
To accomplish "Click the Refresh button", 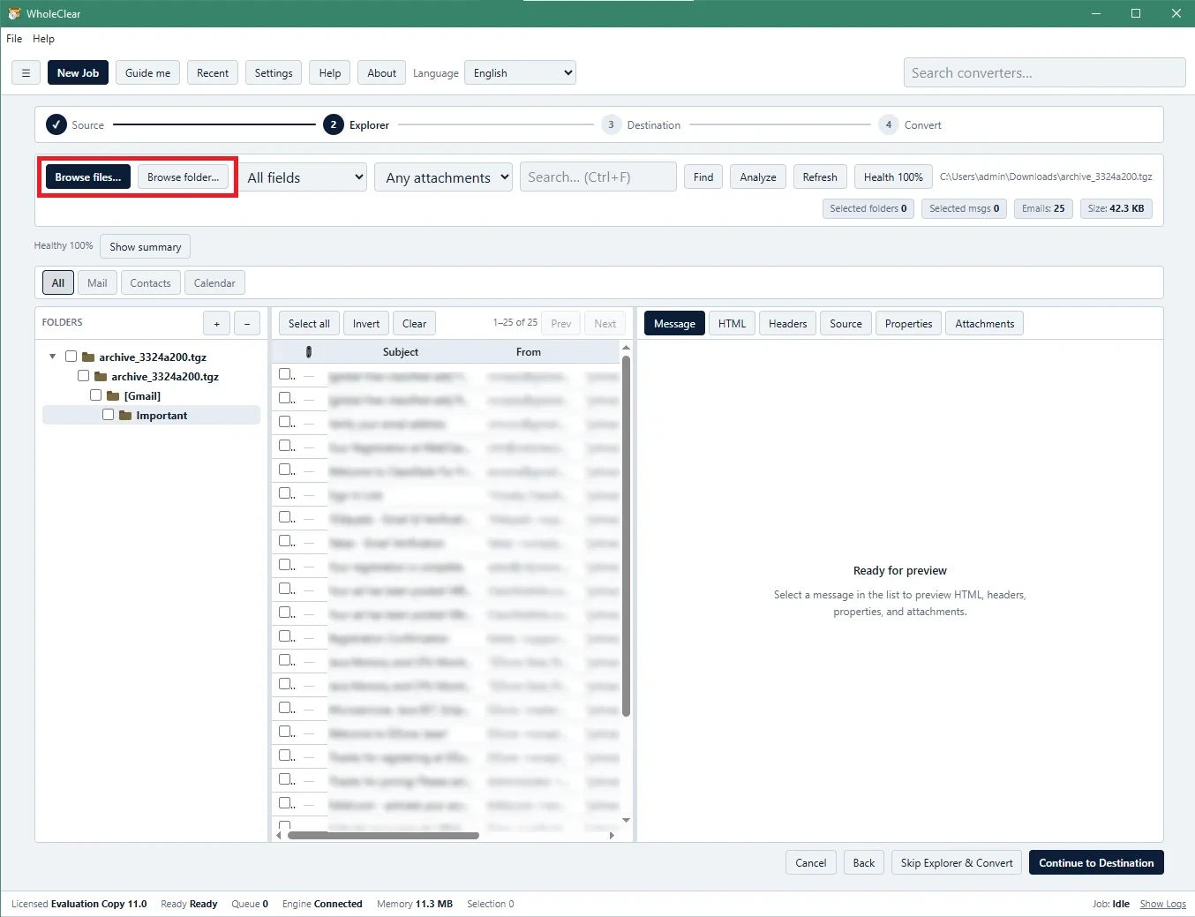I will (820, 177).
